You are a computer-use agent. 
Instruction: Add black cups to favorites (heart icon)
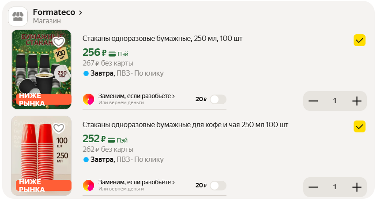(x=59, y=42)
